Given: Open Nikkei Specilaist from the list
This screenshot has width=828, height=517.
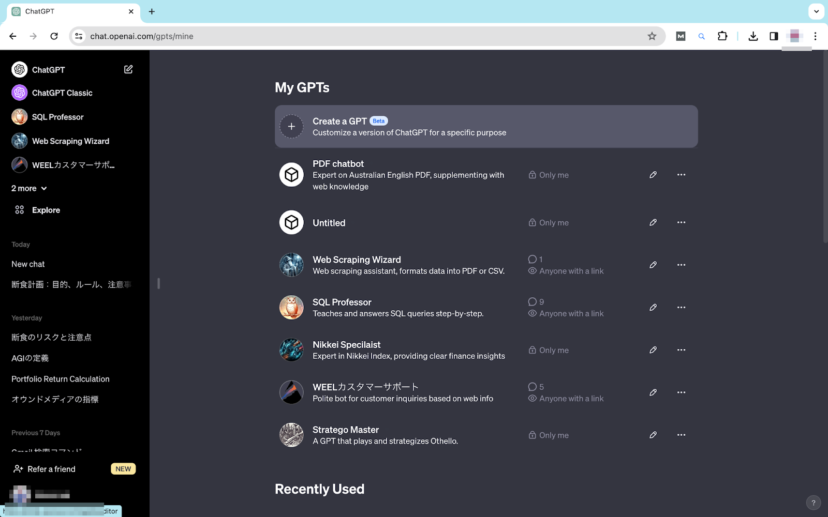Looking at the screenshot, I should pyautogui.click(x=486, y=350).
